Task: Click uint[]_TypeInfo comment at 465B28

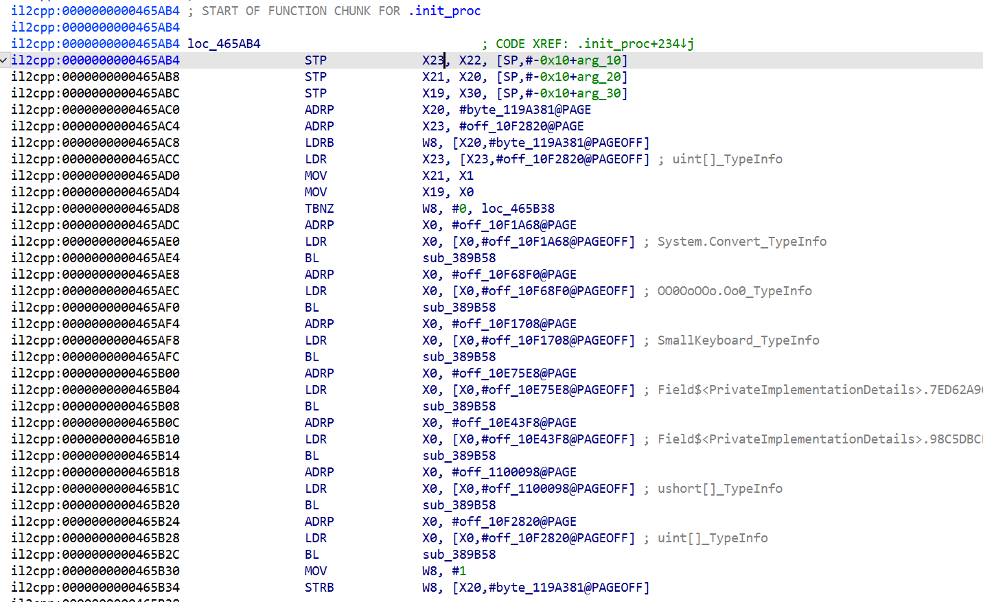Action: point(713,538)
